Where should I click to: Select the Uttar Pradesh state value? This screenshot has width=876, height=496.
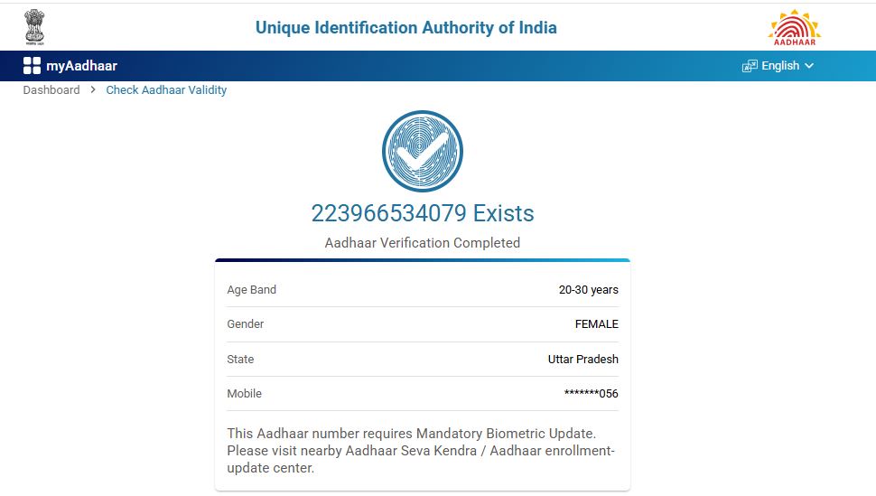click(582, 360)
